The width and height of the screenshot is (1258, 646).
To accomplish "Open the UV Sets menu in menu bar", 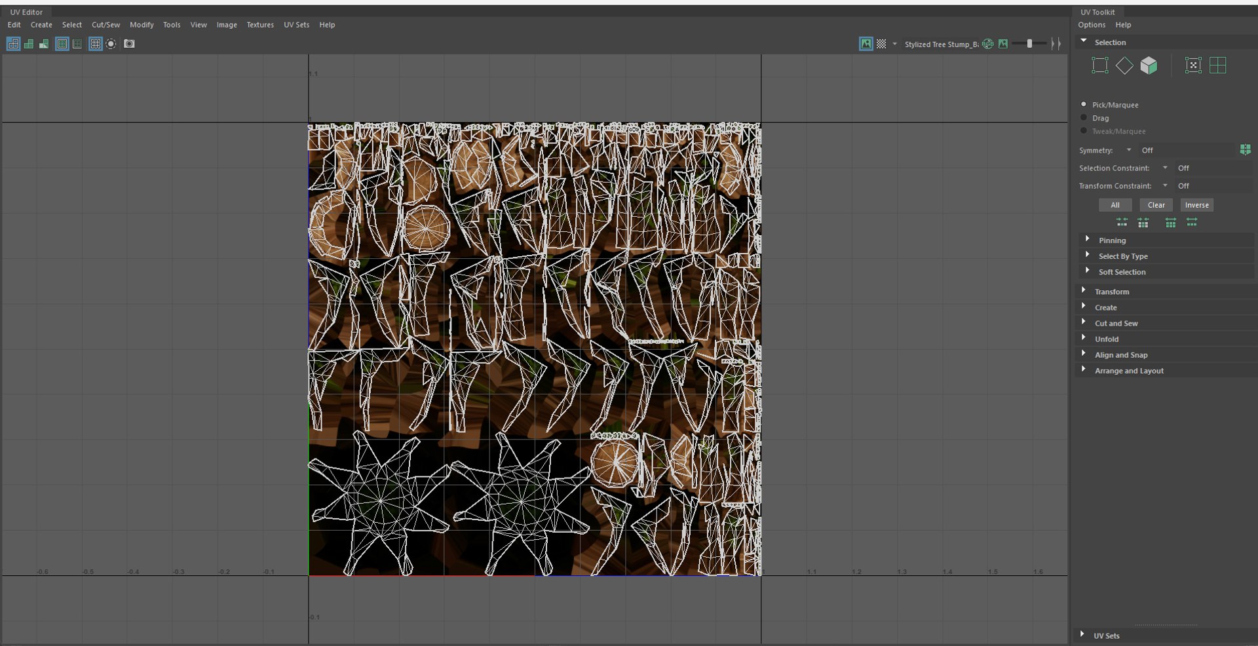I will pos(296,25).
